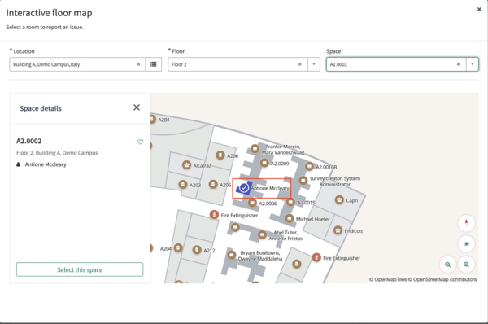488x324 pixels.
Task: Clear the Location field value
Action: 138,64
